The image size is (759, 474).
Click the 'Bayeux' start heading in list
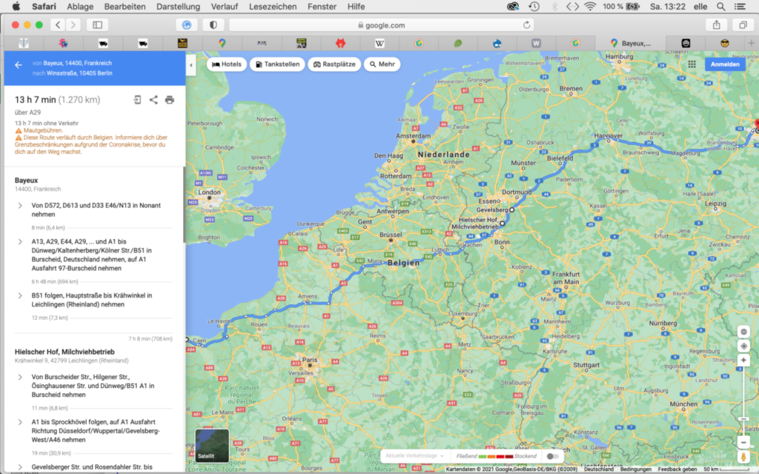[x=26, y=181]
